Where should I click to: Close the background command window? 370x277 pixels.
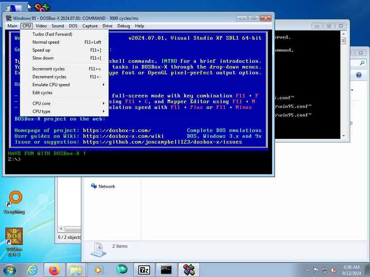pos(341,26)
